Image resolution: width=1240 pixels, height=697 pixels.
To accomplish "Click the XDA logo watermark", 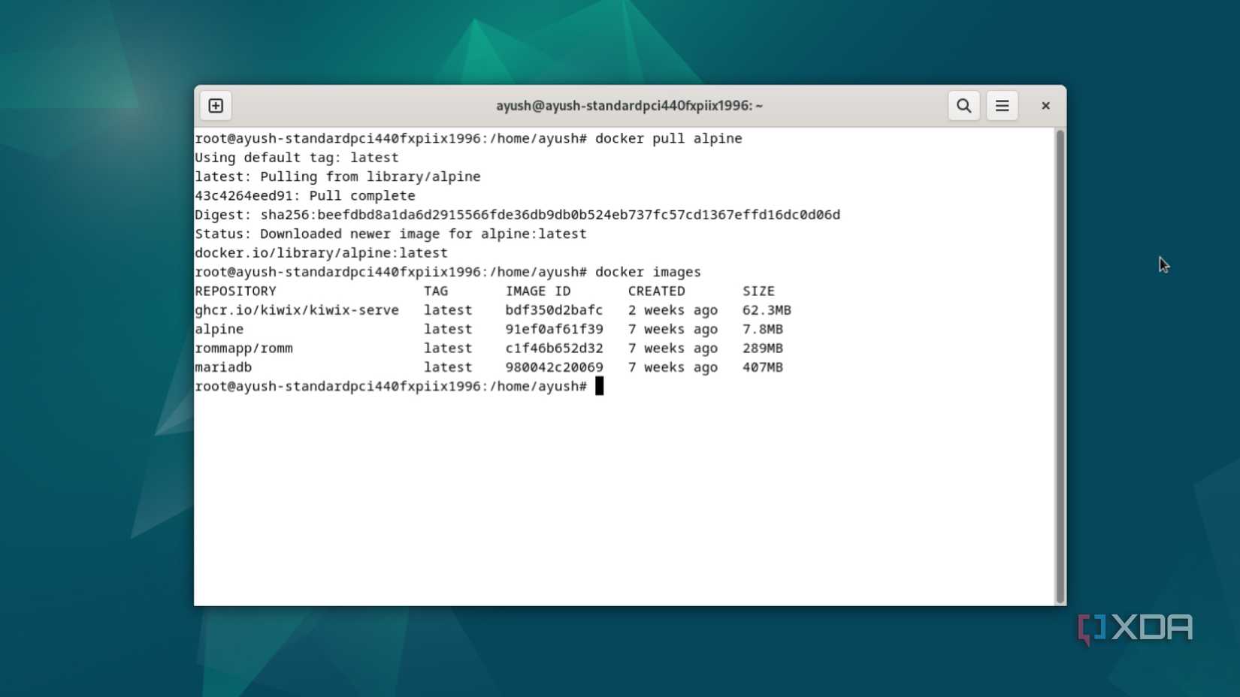I will [x=1135, y=628].
